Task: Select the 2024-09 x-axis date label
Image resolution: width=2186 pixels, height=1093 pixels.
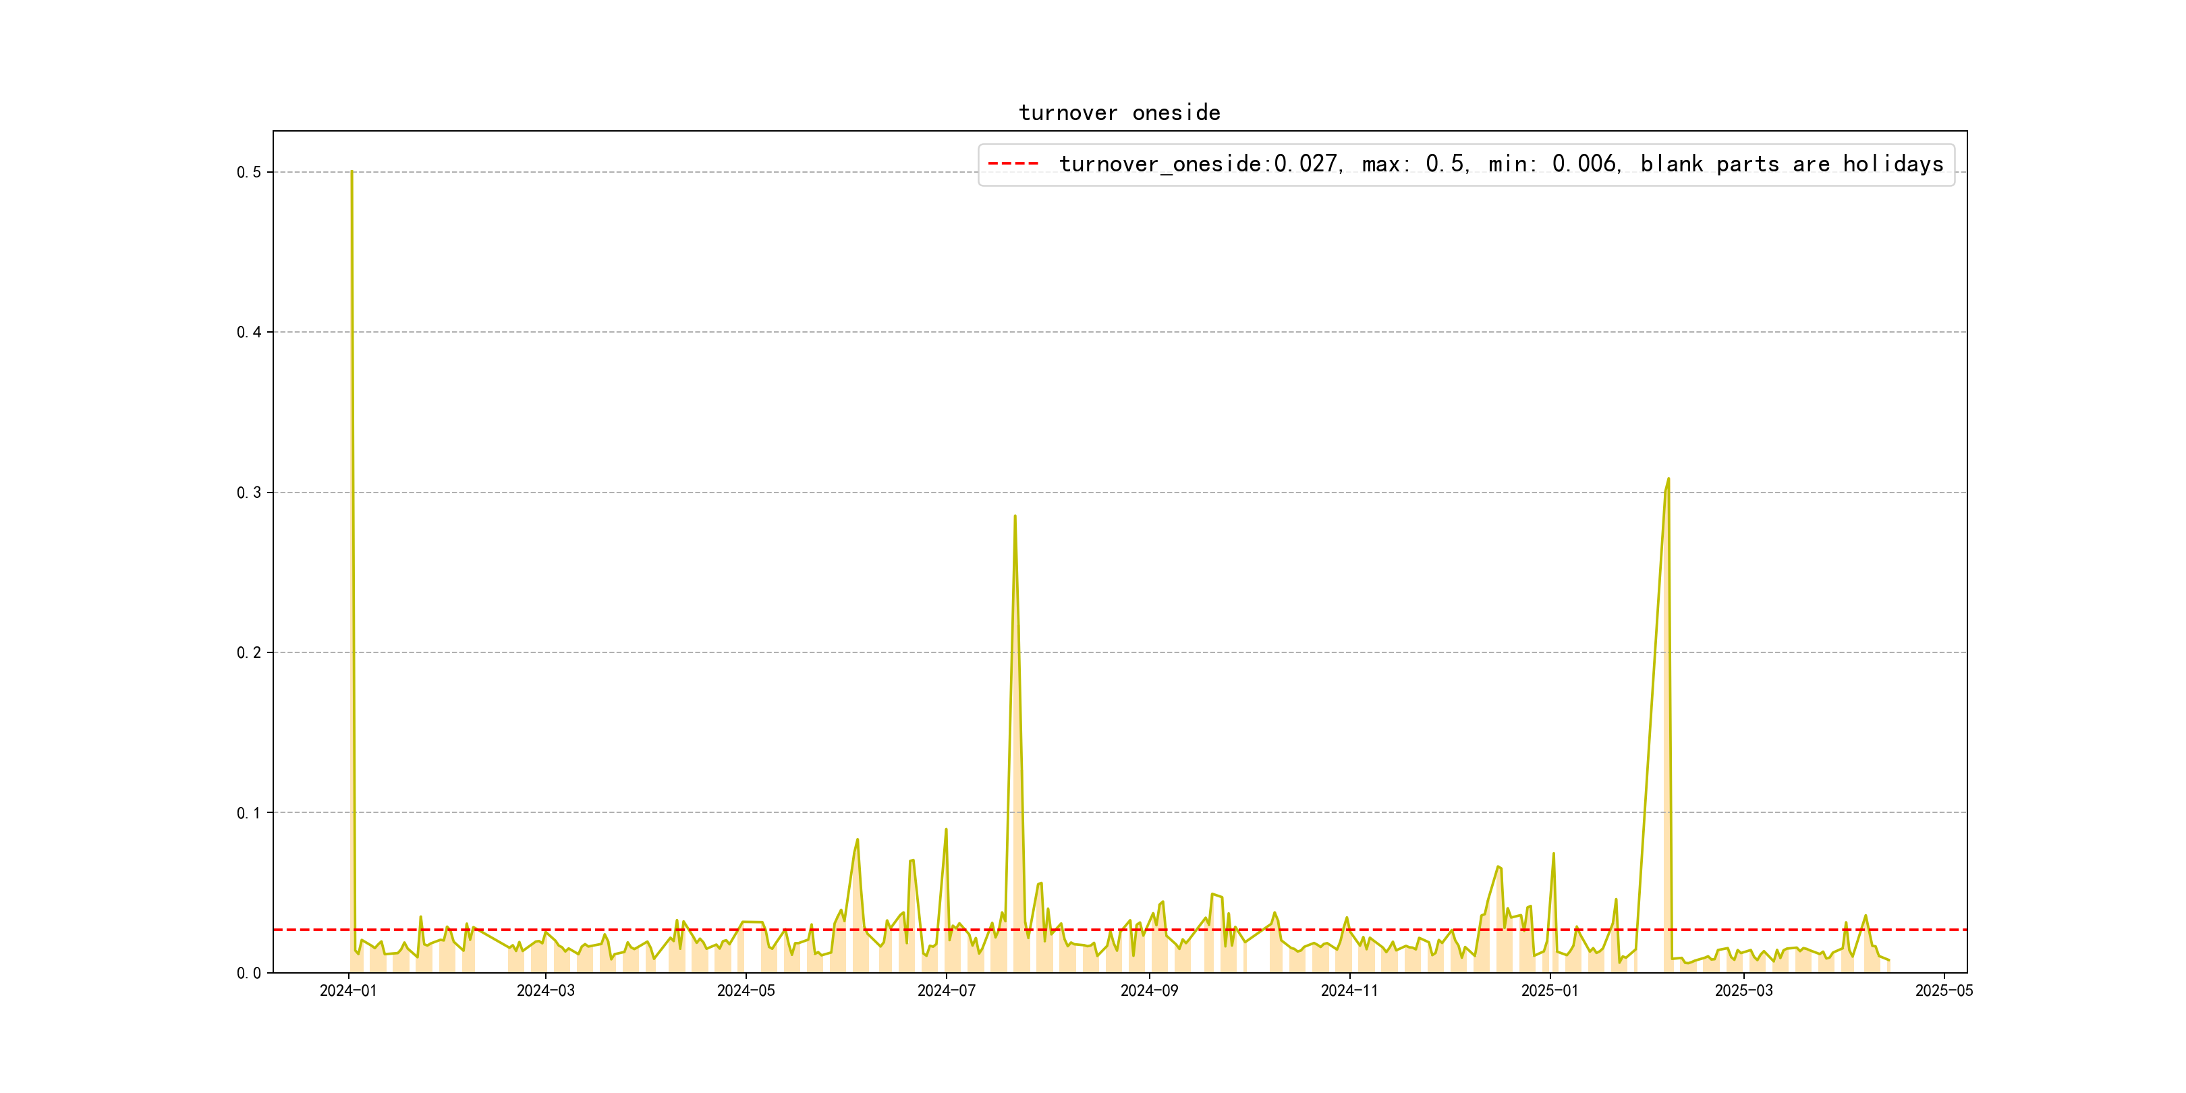Action: 1149,990
